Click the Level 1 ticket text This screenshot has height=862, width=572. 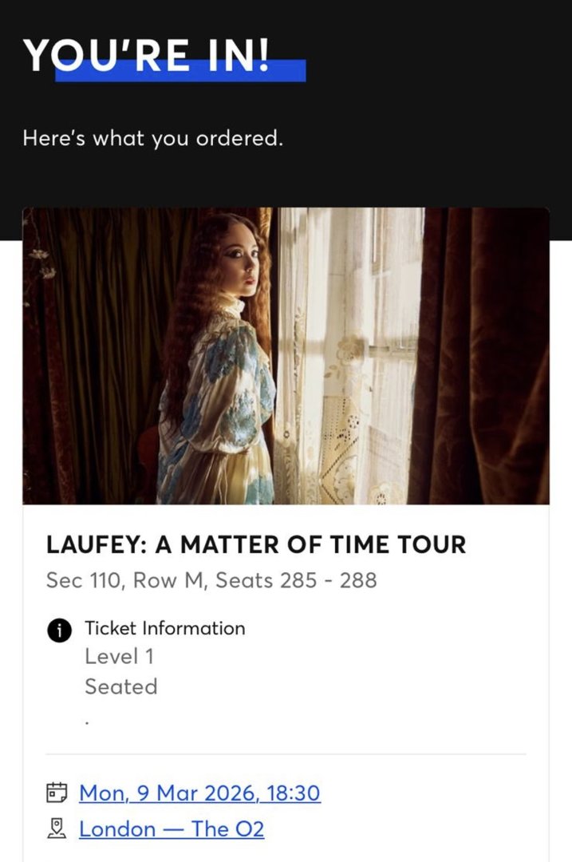pyautogui.click(x=120, y=657)
